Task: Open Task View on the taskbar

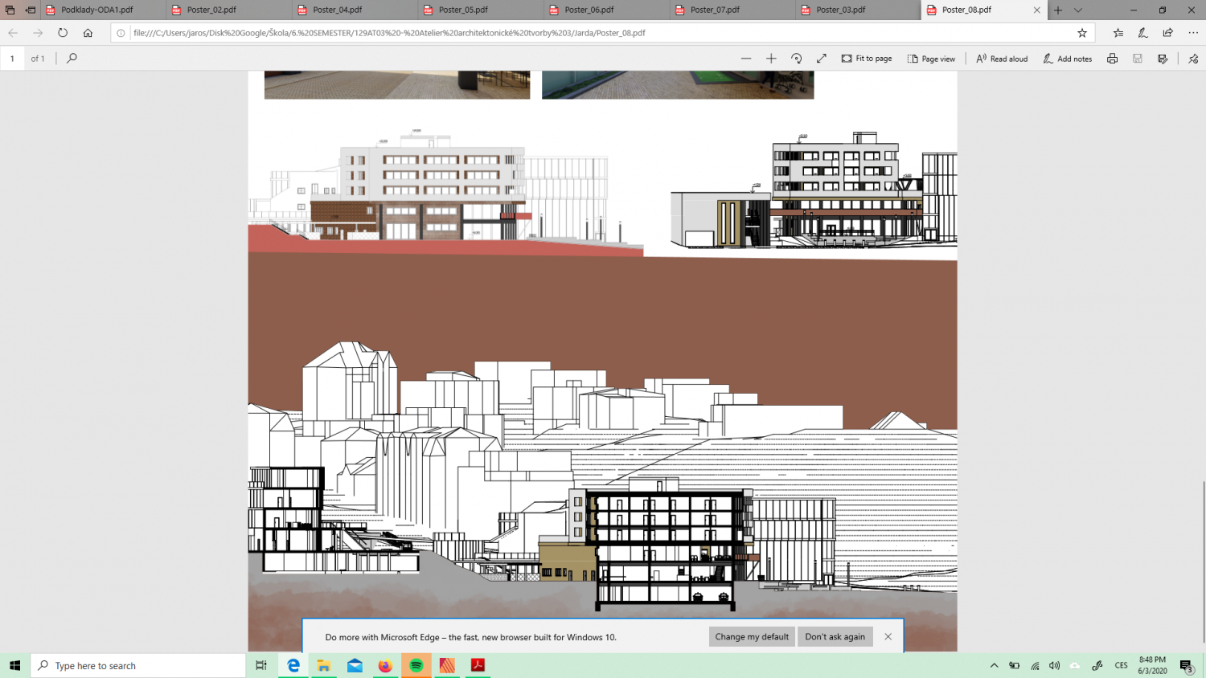Action: 261,665
